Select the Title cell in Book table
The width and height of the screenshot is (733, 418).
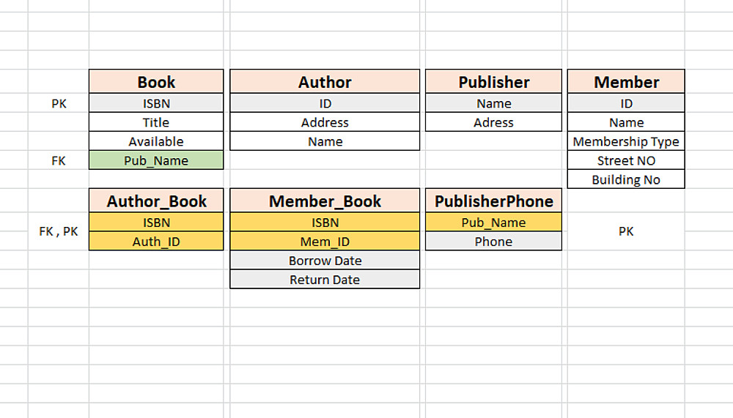[156, 123]
